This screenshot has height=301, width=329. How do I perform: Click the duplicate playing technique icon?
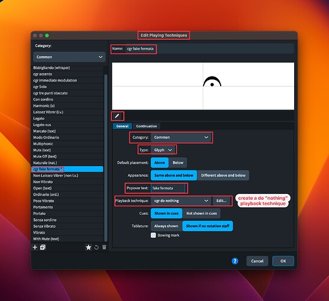coord(43,247)
